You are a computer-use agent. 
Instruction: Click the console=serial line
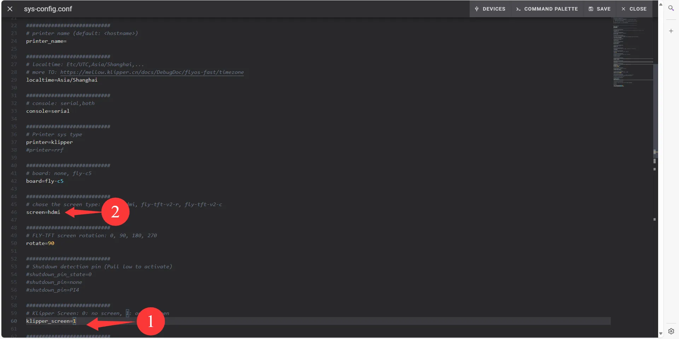click(x=48, y=111)
